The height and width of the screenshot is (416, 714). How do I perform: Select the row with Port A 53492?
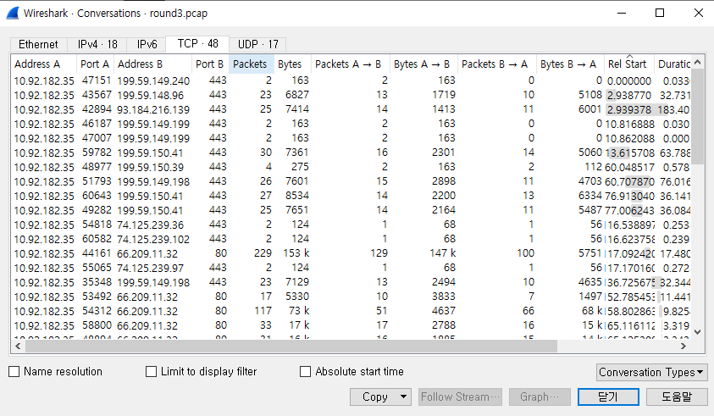point(351,297)
